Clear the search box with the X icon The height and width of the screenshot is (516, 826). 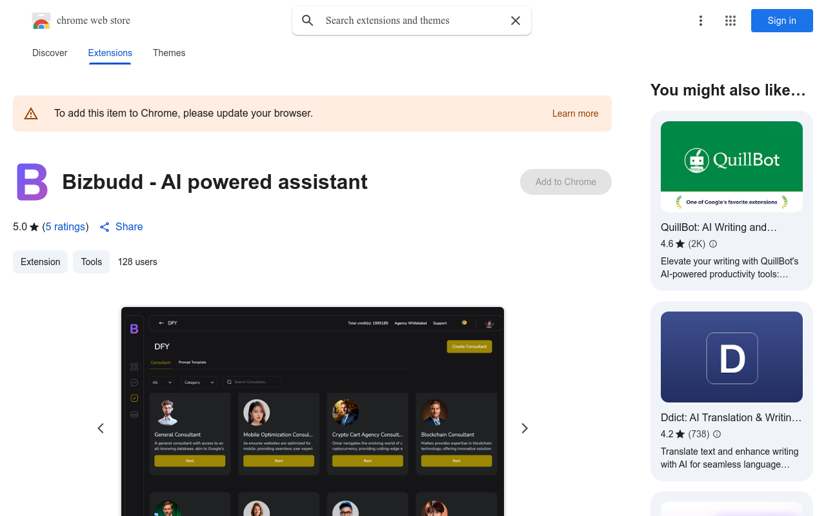pos(516,21)
